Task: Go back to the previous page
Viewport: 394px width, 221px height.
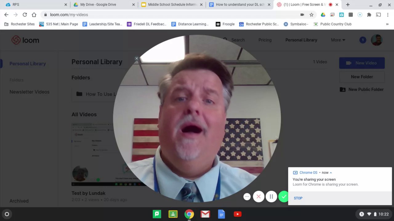Action: click(6, 15)
